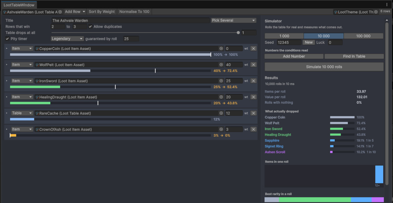The width and height of the screenshot is (393, 203).
Task: Click the LootTheme object field
Action: tap(356, 12)
